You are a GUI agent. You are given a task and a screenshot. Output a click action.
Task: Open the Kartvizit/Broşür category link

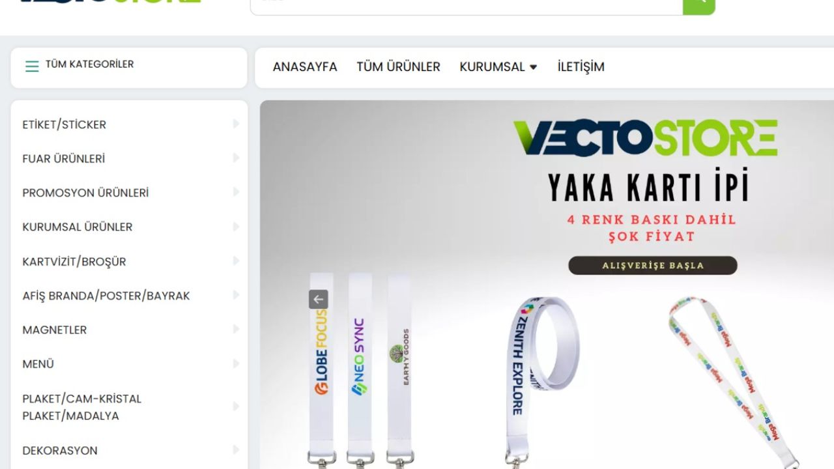coord(74,261)
